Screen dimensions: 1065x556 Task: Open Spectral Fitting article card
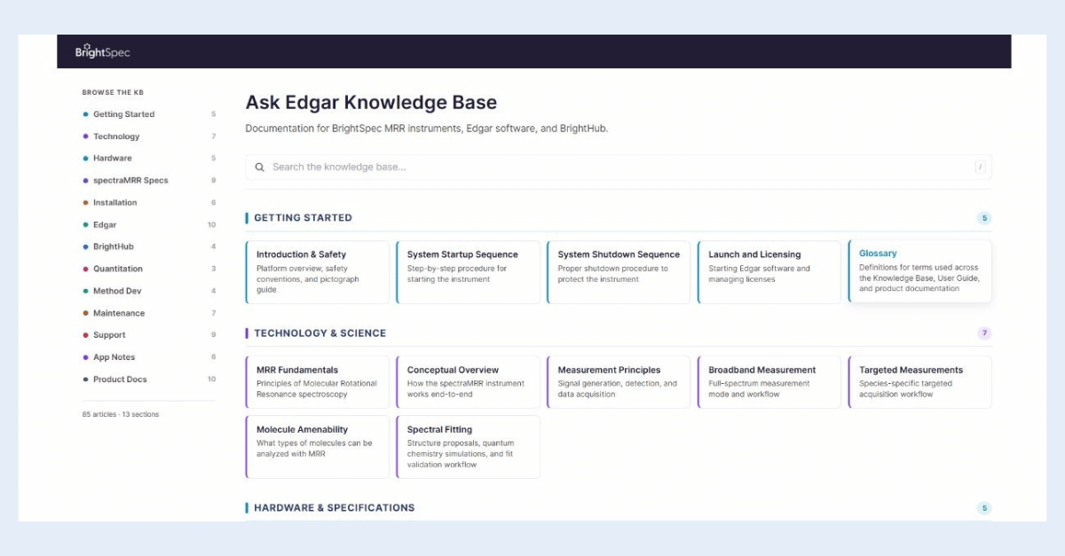(469, 447)
